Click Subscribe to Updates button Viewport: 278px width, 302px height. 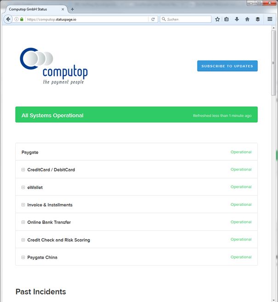point(227,66)
